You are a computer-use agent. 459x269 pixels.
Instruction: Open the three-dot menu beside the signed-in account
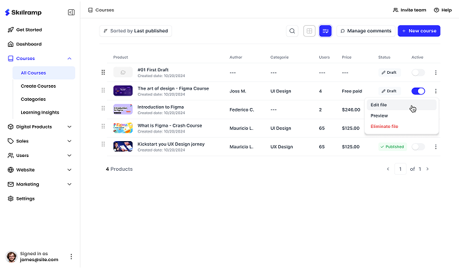[71, 256]
